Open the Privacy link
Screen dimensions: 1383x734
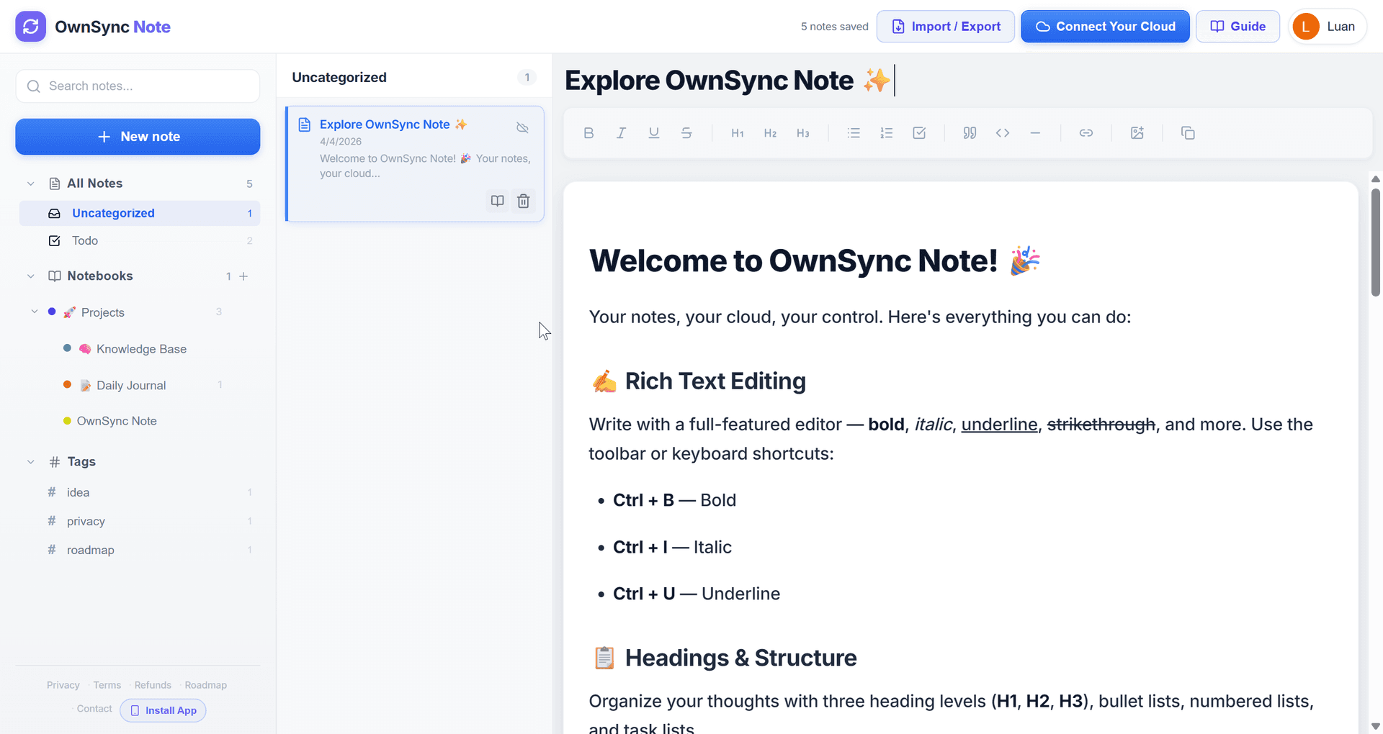[x=63, y=685]
